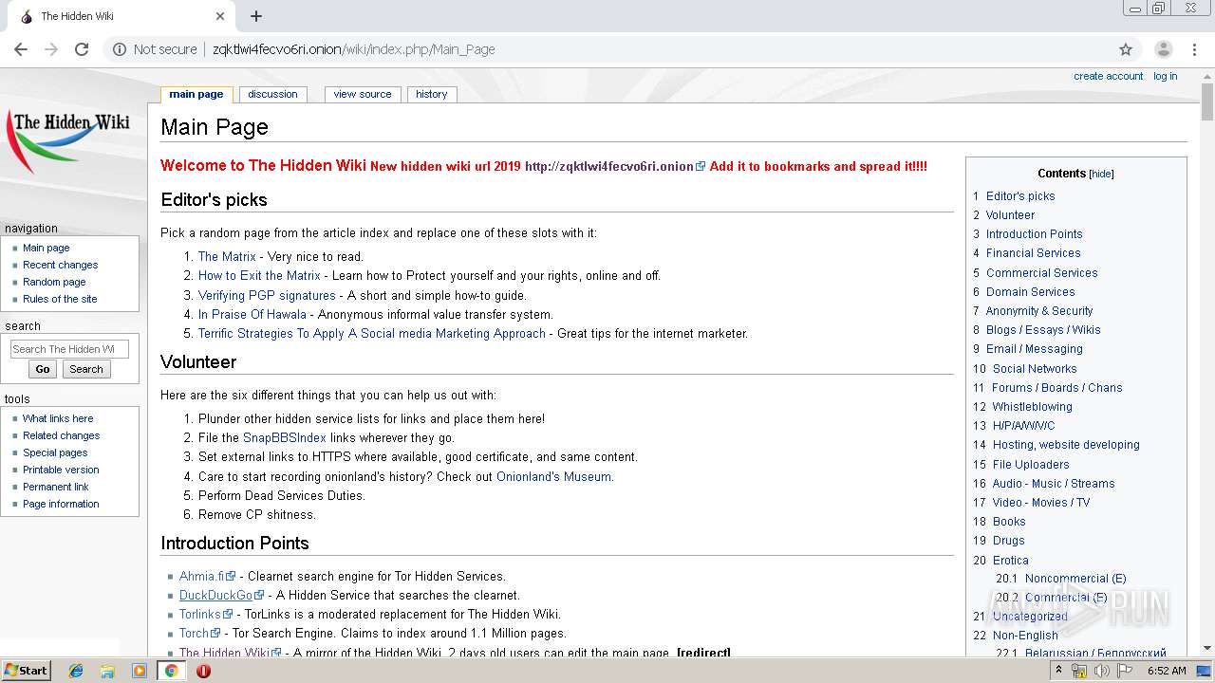Open the history tab
1215x683 pixels.
coord(431,94)
